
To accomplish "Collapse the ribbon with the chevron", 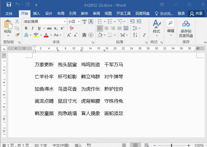I will [x=205, y=42].
